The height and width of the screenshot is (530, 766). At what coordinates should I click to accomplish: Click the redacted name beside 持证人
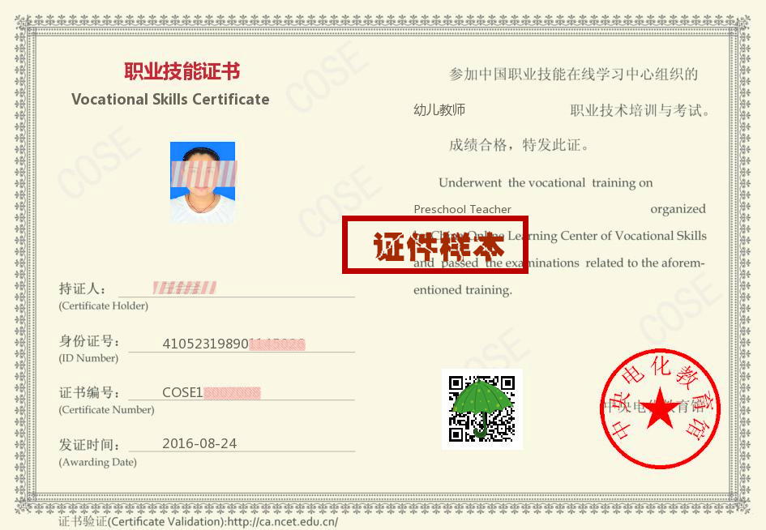[185, 287]
